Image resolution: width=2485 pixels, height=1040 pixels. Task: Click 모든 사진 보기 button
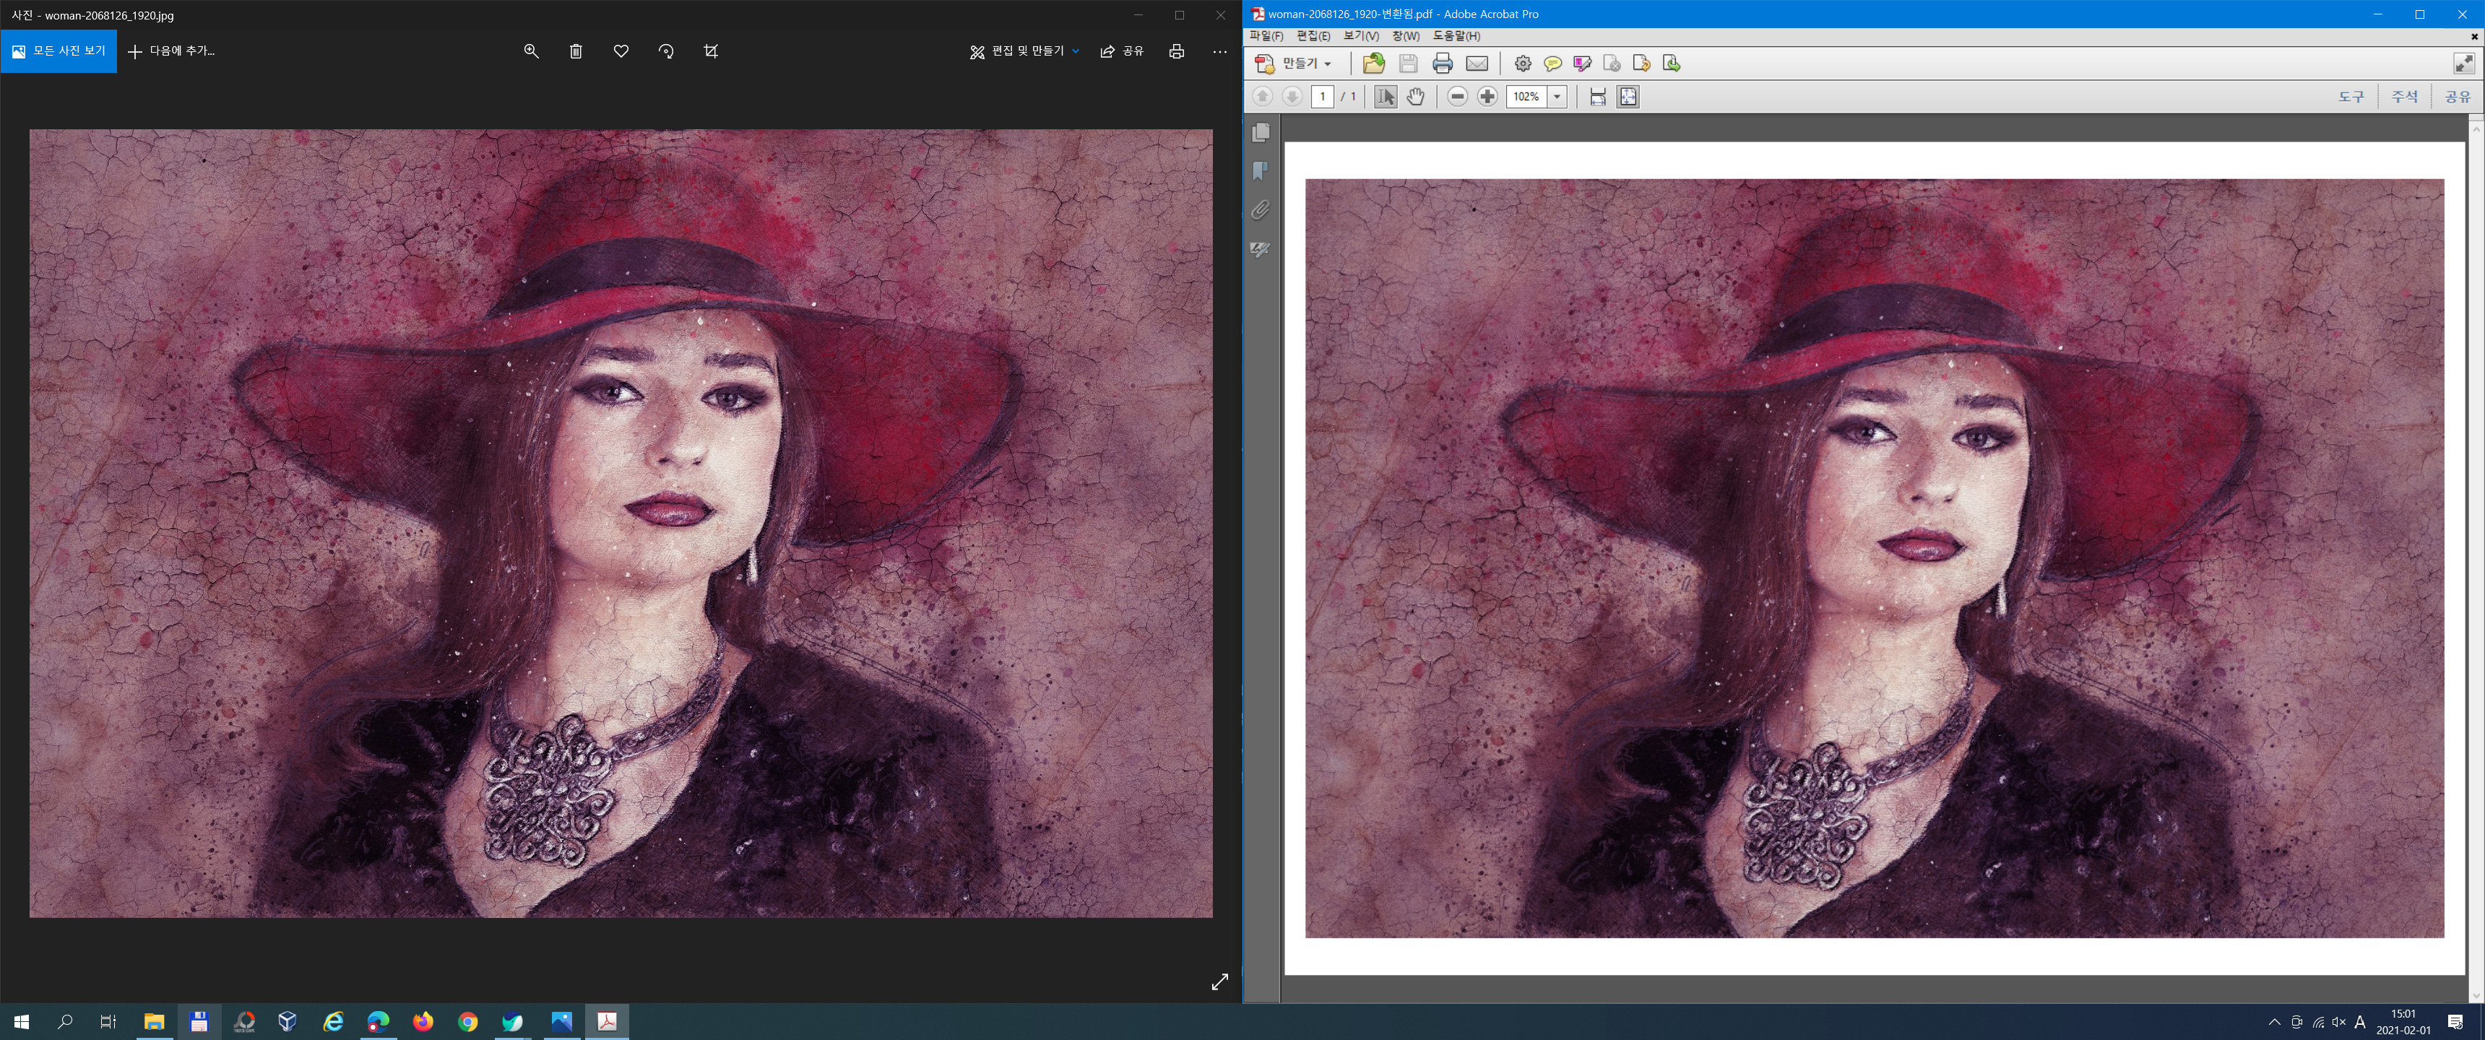pos(59,51)
